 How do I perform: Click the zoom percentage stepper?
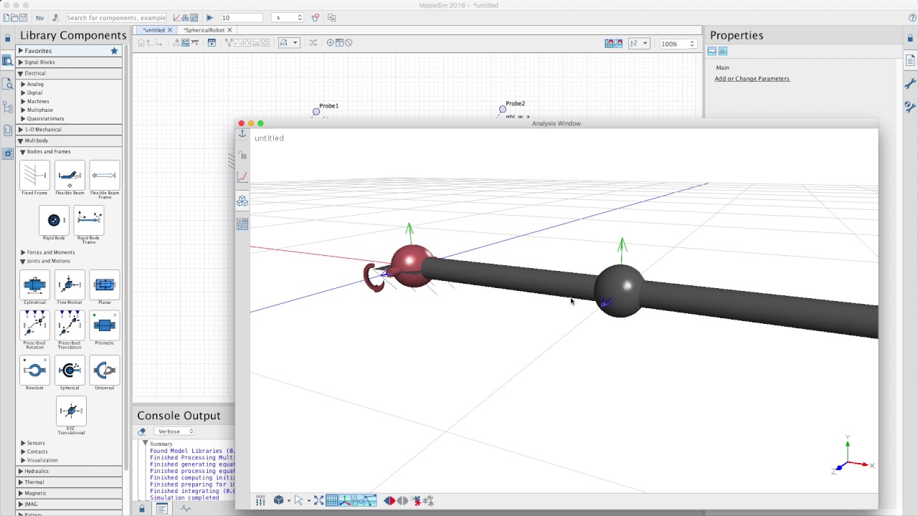click(x=692, y=44)
